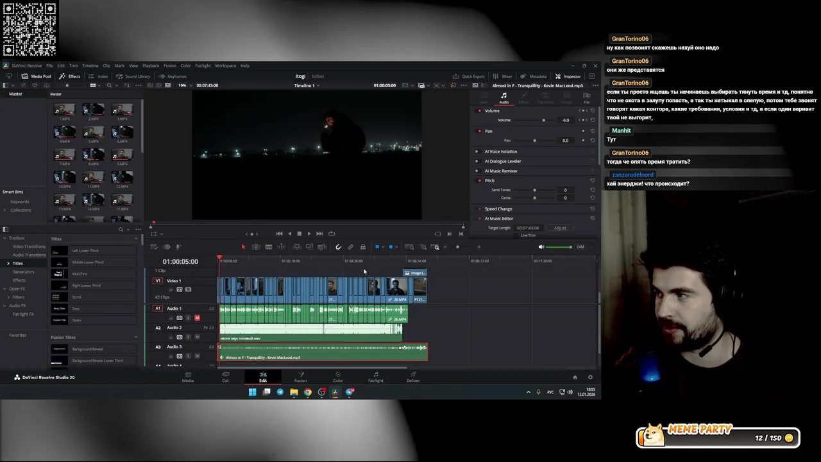Open project settings gear icon
This screenshot has width=821, height=462.
point(590,377)
